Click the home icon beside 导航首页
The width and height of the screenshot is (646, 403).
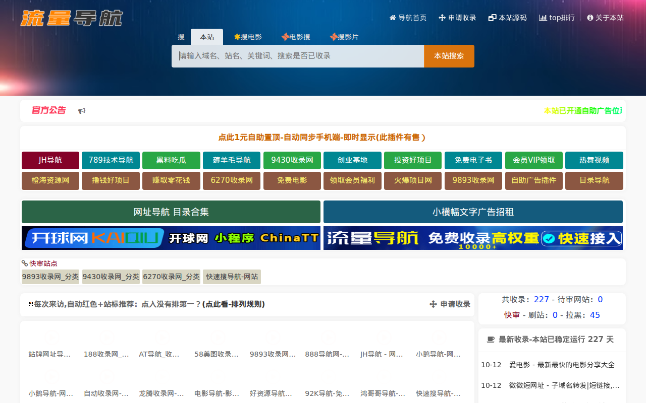click(x=393, y=18)
